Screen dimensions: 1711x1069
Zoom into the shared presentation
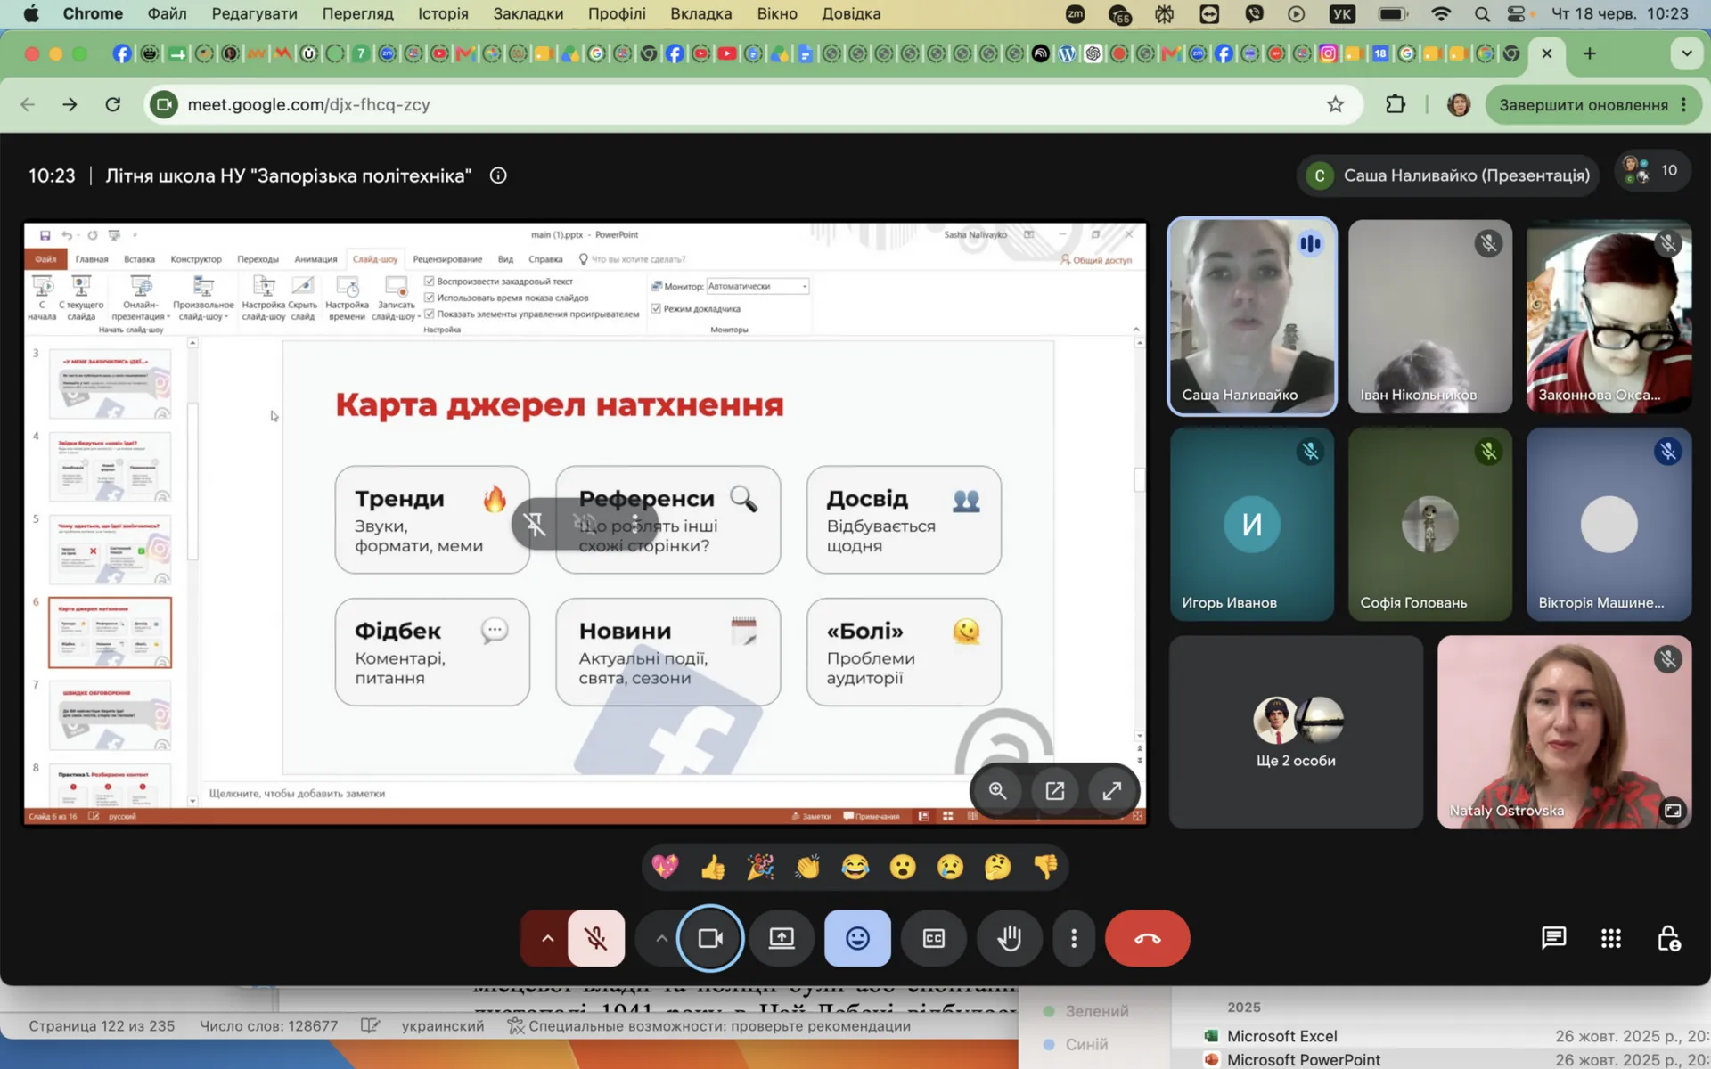pos(997,791)
